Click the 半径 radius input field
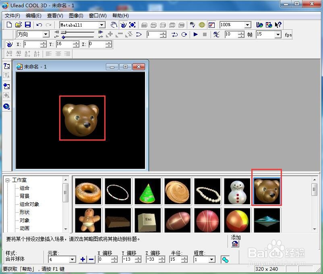Screen dimensions: 323x274 [x=176, y=259]
